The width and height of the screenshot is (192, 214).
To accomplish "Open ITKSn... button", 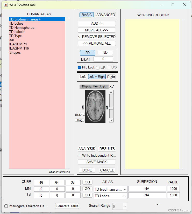I will pyautogui.click(x=80, y=115).
